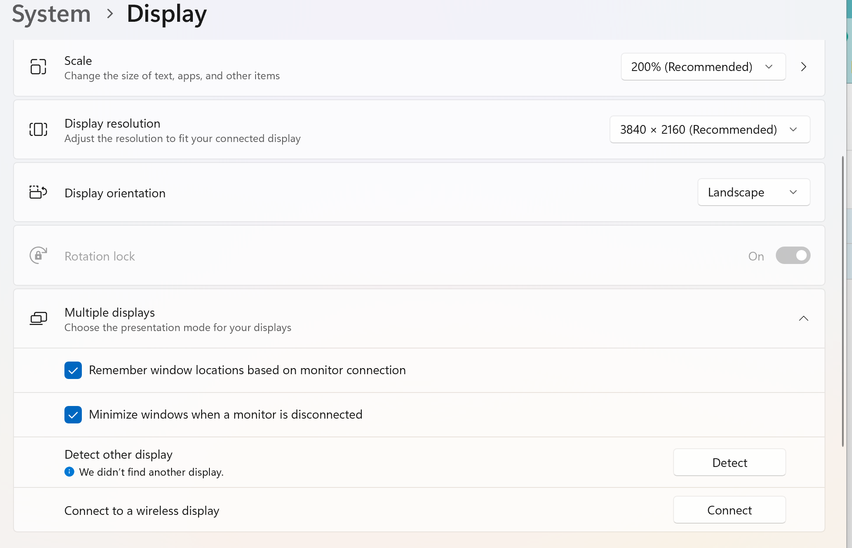Image resolution: width=852 pixels, height=548 pixels.
Task: Uncheck Remember window locations checkbox
Action: 73,370
